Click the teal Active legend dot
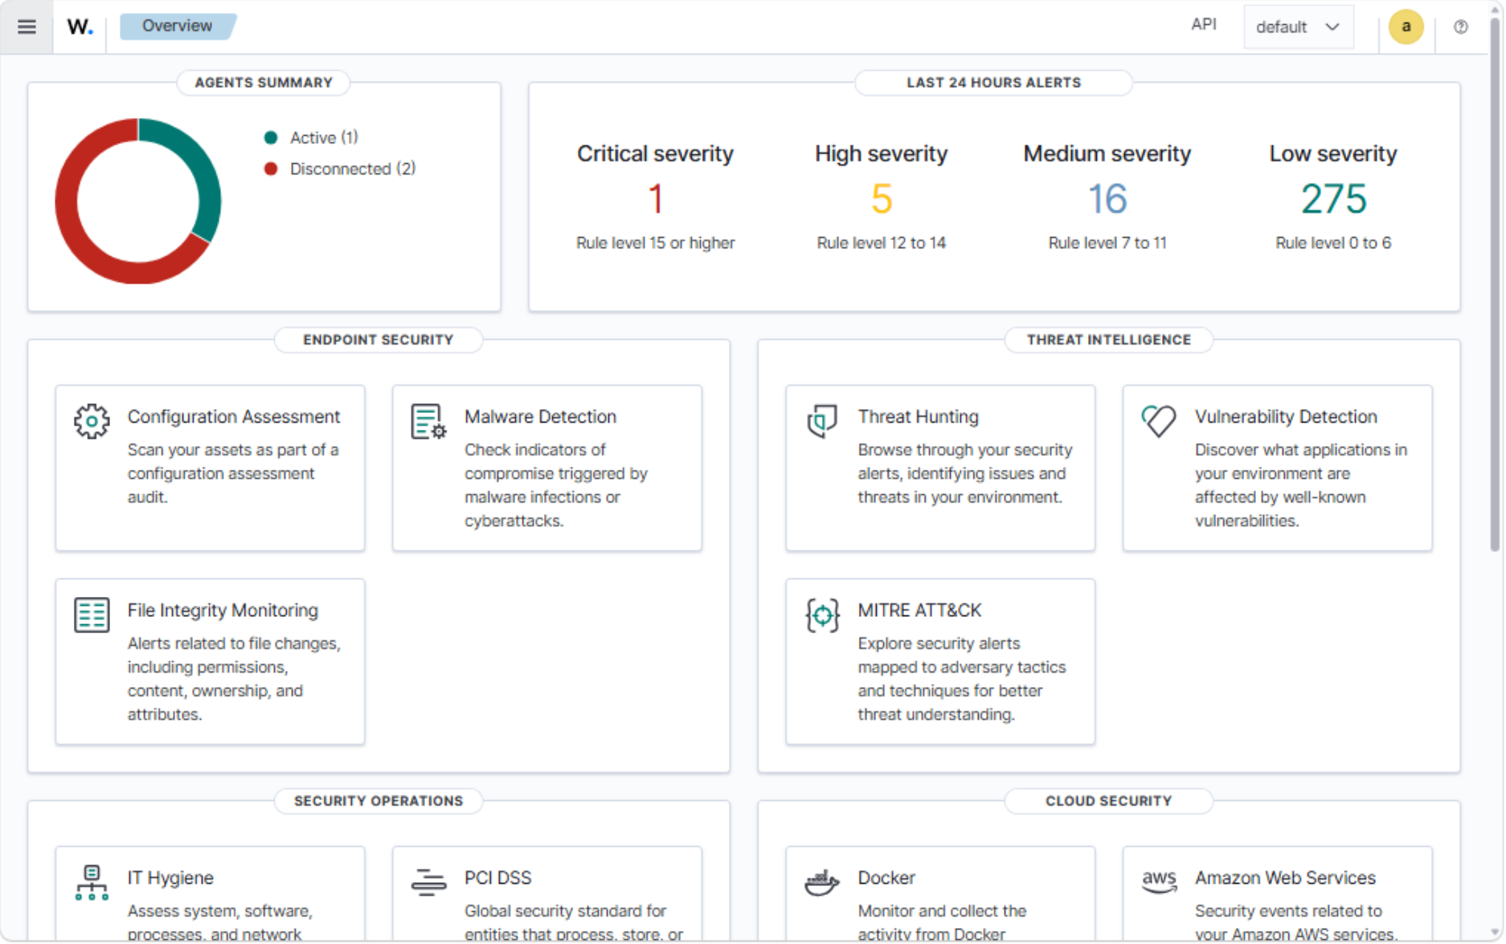1506x944 pixels. pyautogui.click(x=271, y=137)
